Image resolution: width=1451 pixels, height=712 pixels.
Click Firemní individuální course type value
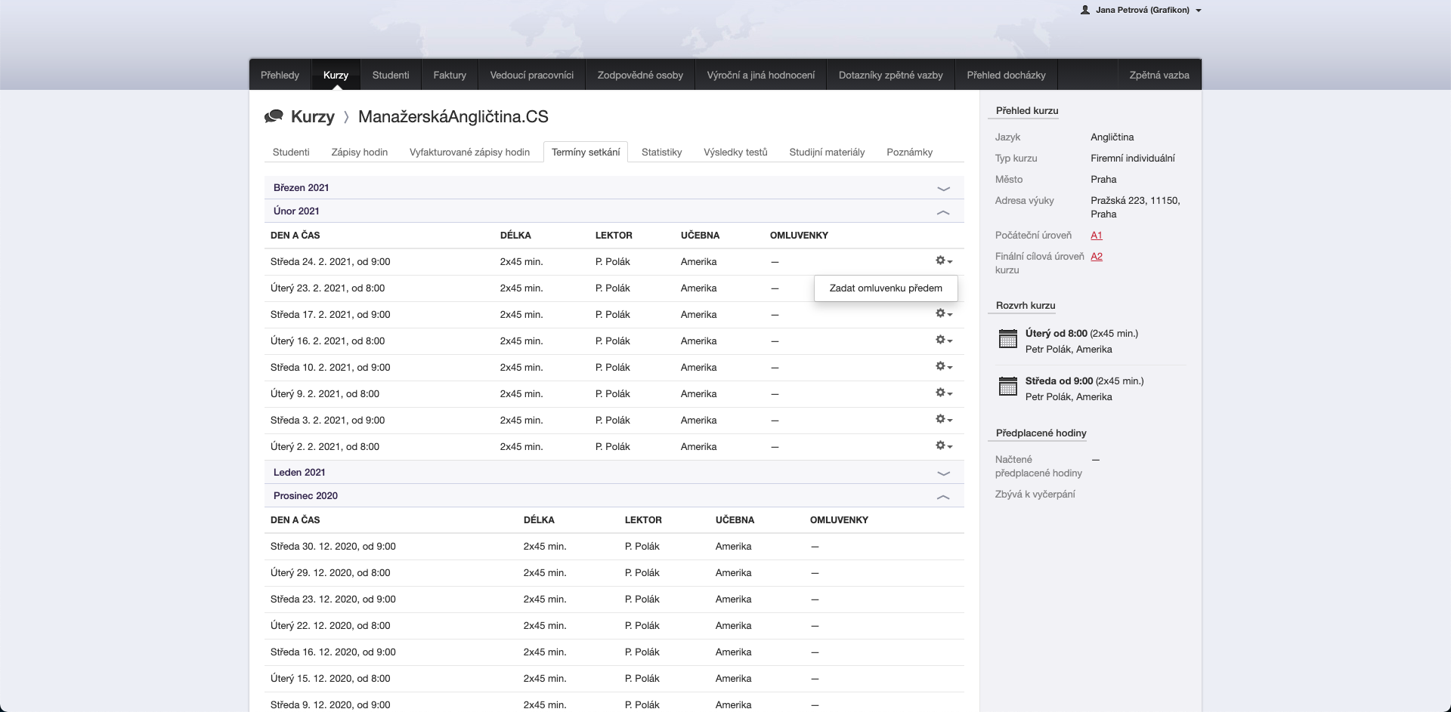(1133, 158)
